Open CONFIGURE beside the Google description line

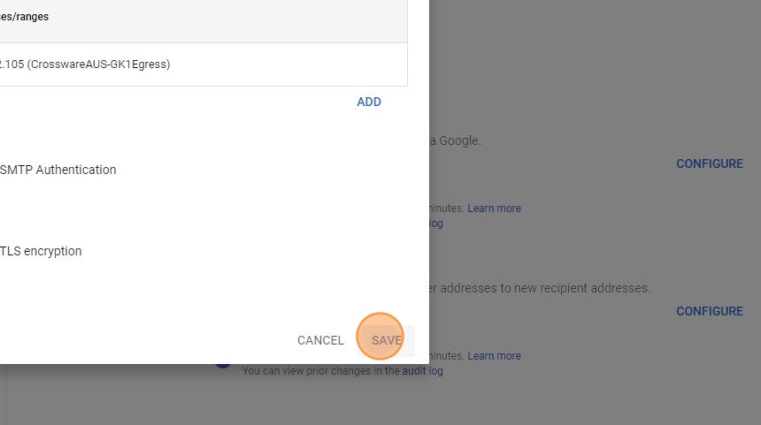pyautogui.click(x=710, y=163)
